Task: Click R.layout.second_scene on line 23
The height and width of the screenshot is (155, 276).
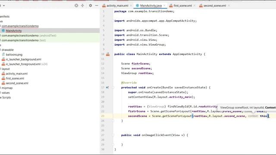Action: pos(227,116)
